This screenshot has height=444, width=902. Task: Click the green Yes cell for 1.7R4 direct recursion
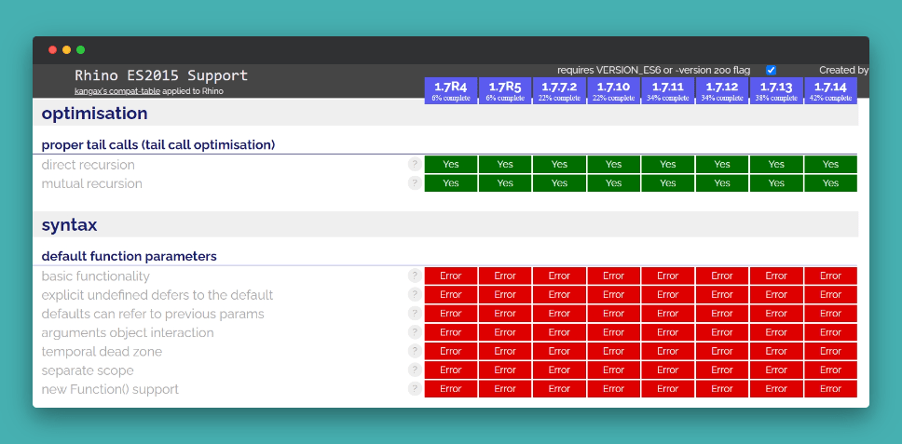click(x=451, y=164)
